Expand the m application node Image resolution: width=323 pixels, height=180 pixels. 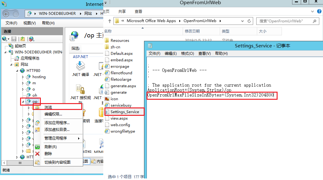23,83
